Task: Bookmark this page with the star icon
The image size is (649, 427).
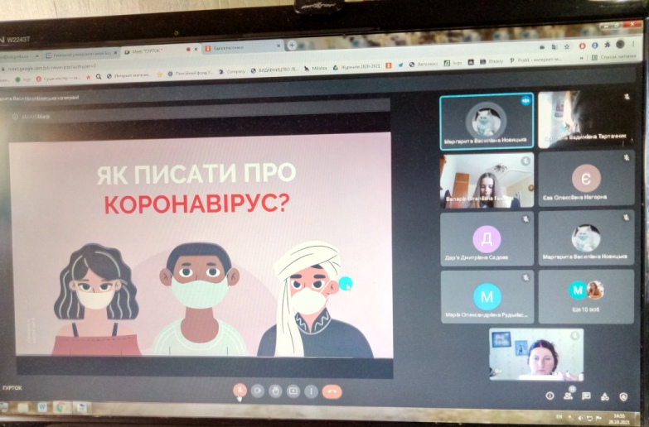Action: point(567,46)
